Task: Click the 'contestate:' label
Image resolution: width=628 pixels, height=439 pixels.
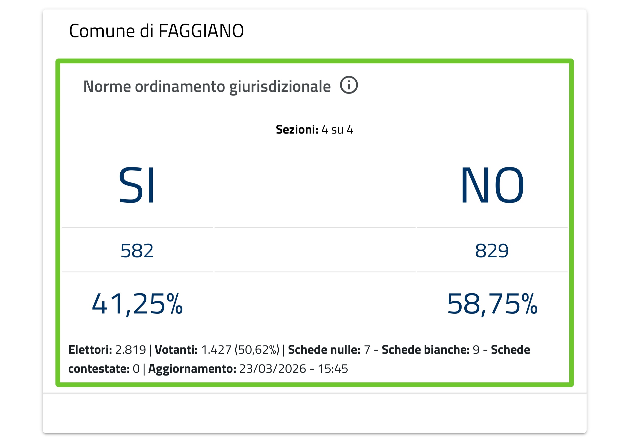Action: [x=99, y=369]
